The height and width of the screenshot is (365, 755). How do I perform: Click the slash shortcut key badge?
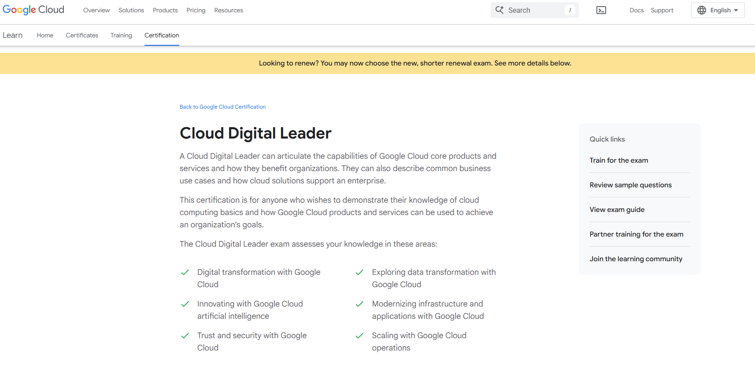[570, 10]
